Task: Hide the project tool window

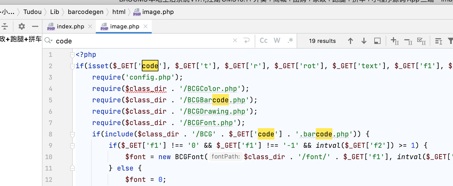Action: coord(35,26)
